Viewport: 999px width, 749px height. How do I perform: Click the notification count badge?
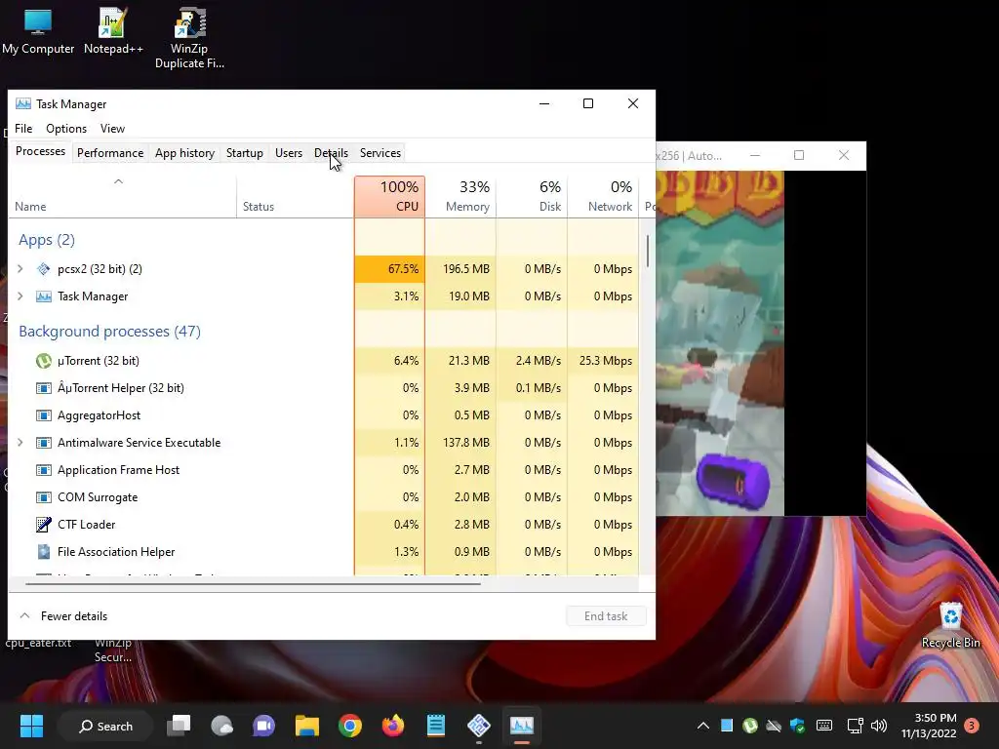(972, 726)
